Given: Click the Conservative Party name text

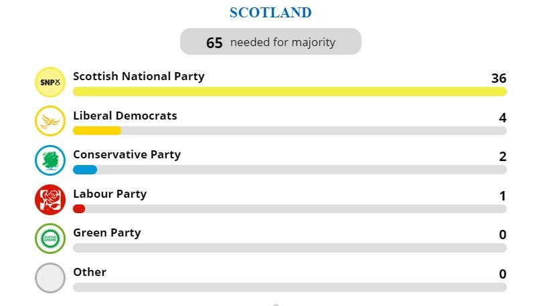Looking at the screenshot, I should tap(127, 155).
